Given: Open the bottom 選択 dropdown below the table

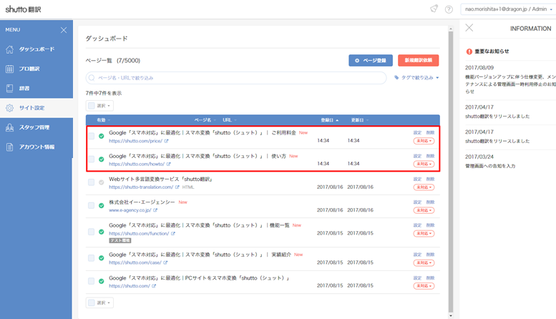Looking at the screenshot, I should click(99, 303).
